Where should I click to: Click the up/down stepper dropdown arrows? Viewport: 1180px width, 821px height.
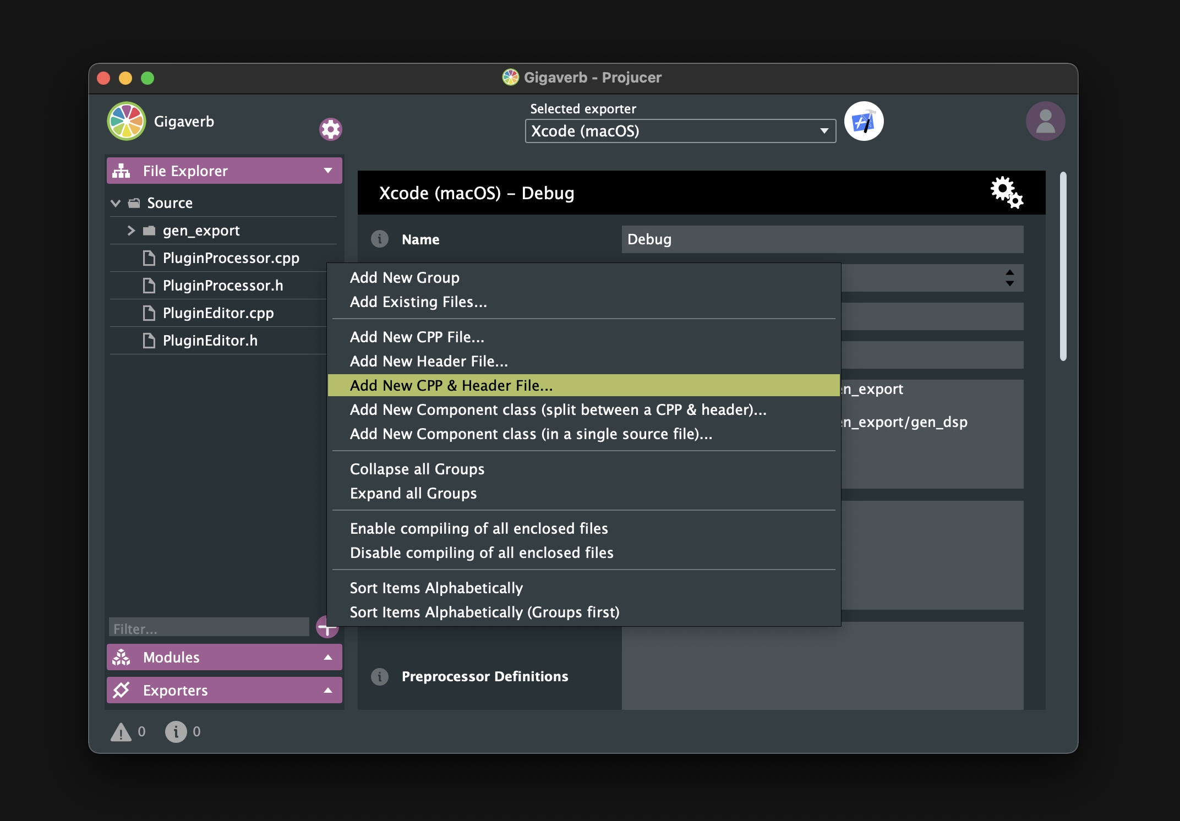click(x=1010, y=278)
